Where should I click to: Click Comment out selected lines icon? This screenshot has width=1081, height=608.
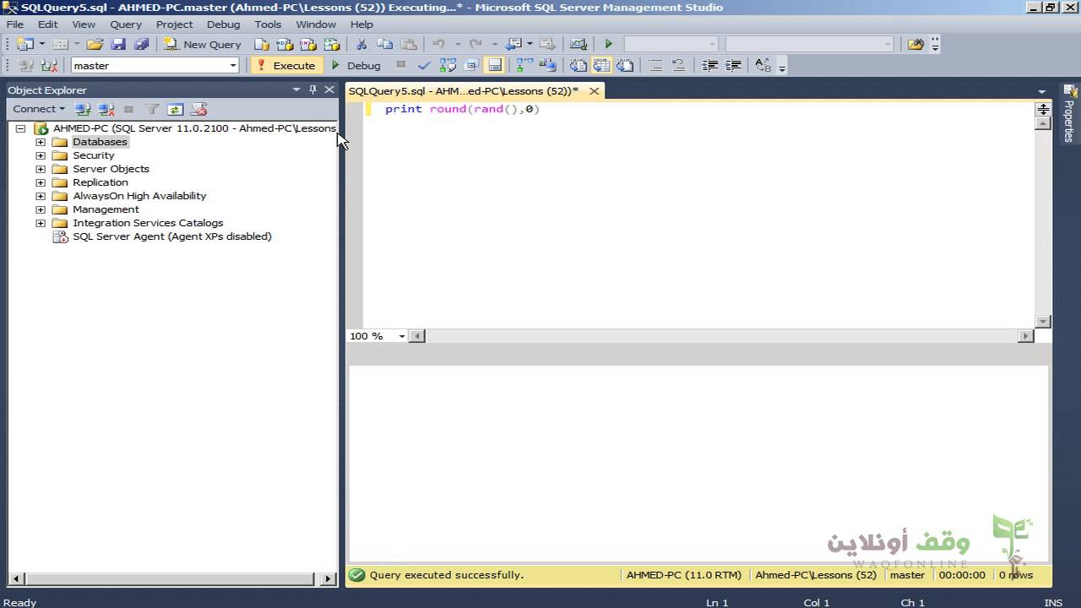point(655,65)
